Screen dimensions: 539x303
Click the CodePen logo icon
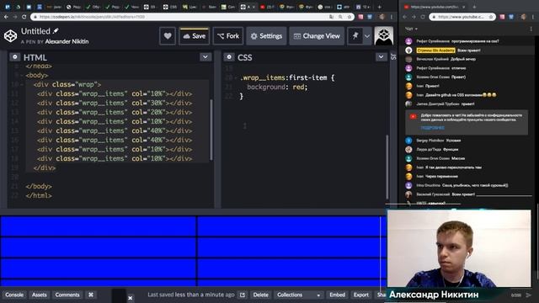10,35
